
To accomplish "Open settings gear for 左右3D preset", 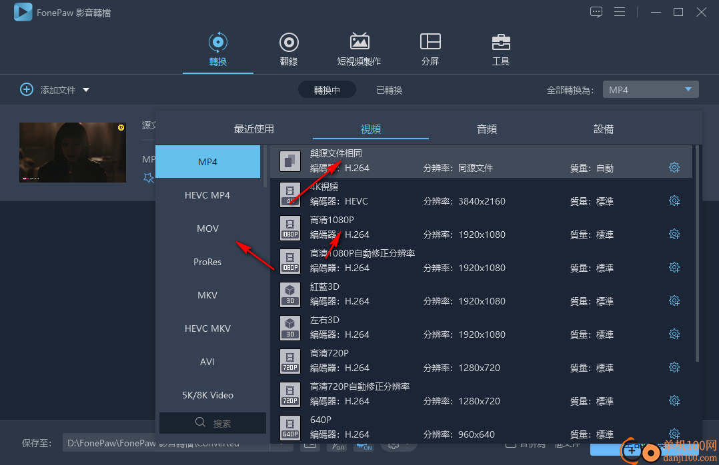I will click(674, 334).
